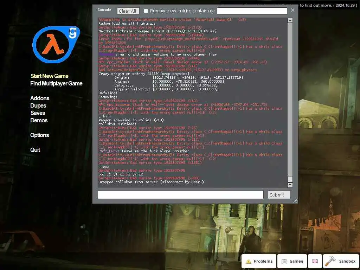Submit the console command
The image size is (360, 270).
click(279, 195)
